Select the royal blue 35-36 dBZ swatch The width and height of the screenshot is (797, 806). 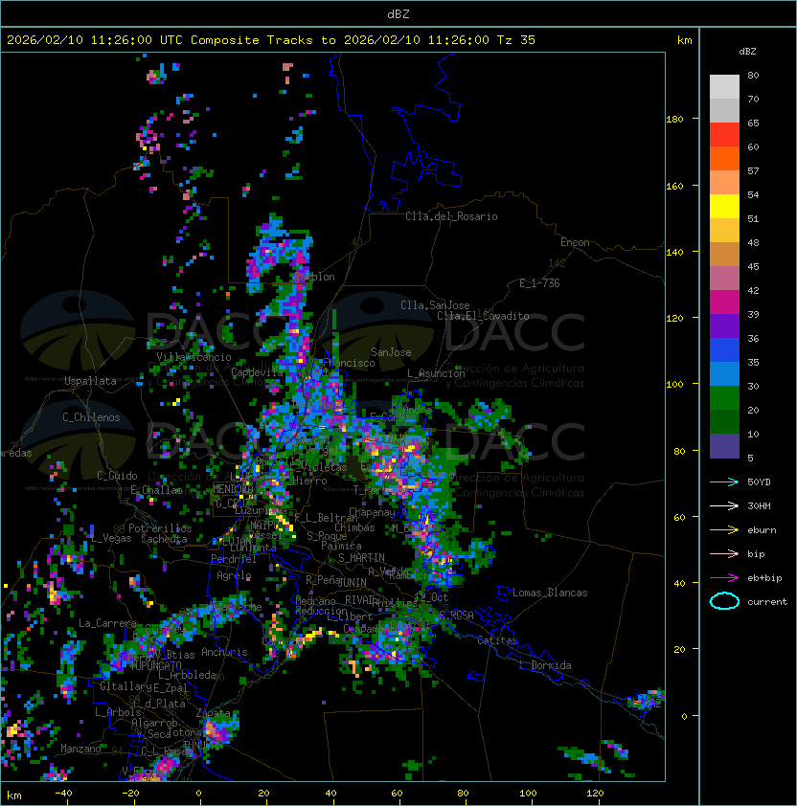click(724, 349)
